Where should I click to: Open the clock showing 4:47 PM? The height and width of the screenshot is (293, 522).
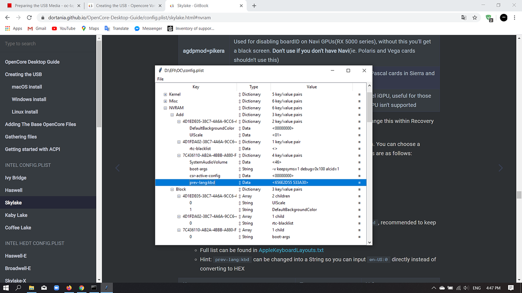[x=493, y=288]
